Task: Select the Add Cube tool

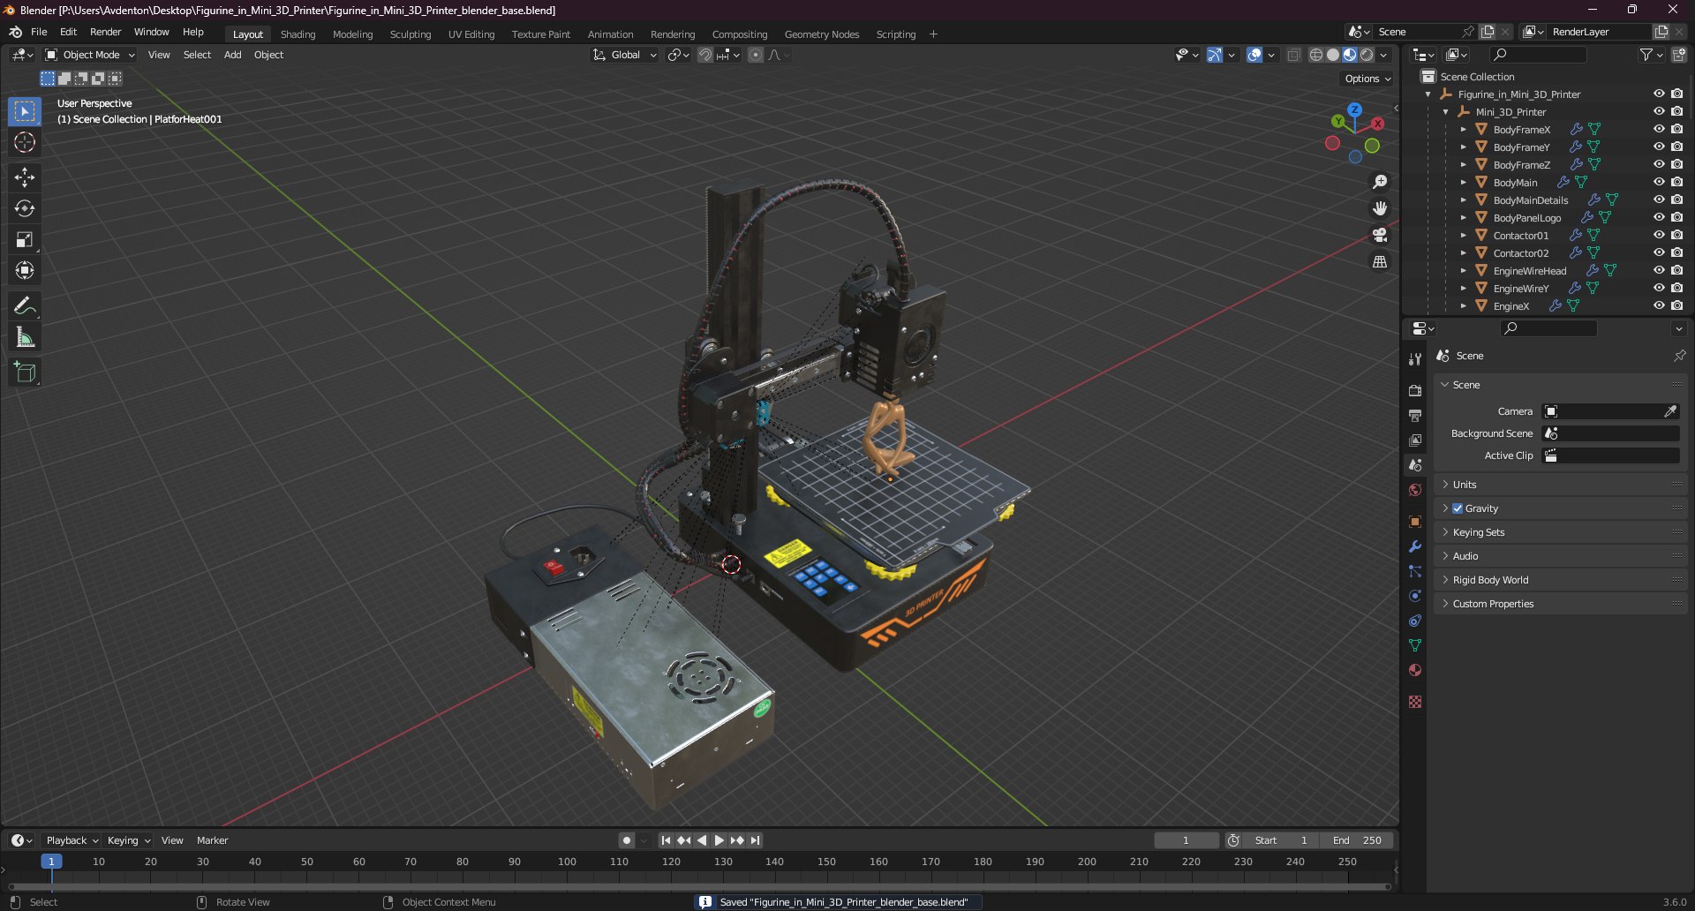Action: pos(25,373)
